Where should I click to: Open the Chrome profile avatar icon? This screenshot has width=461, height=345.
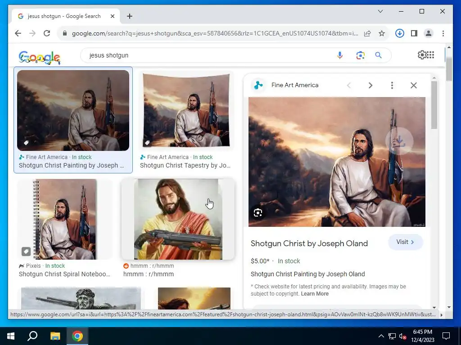pyautogui.click(x=429, y=33)
